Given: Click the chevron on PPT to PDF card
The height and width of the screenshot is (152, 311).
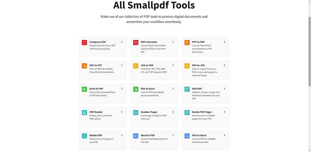Looking at the screenshot, I should click(225, 42).
